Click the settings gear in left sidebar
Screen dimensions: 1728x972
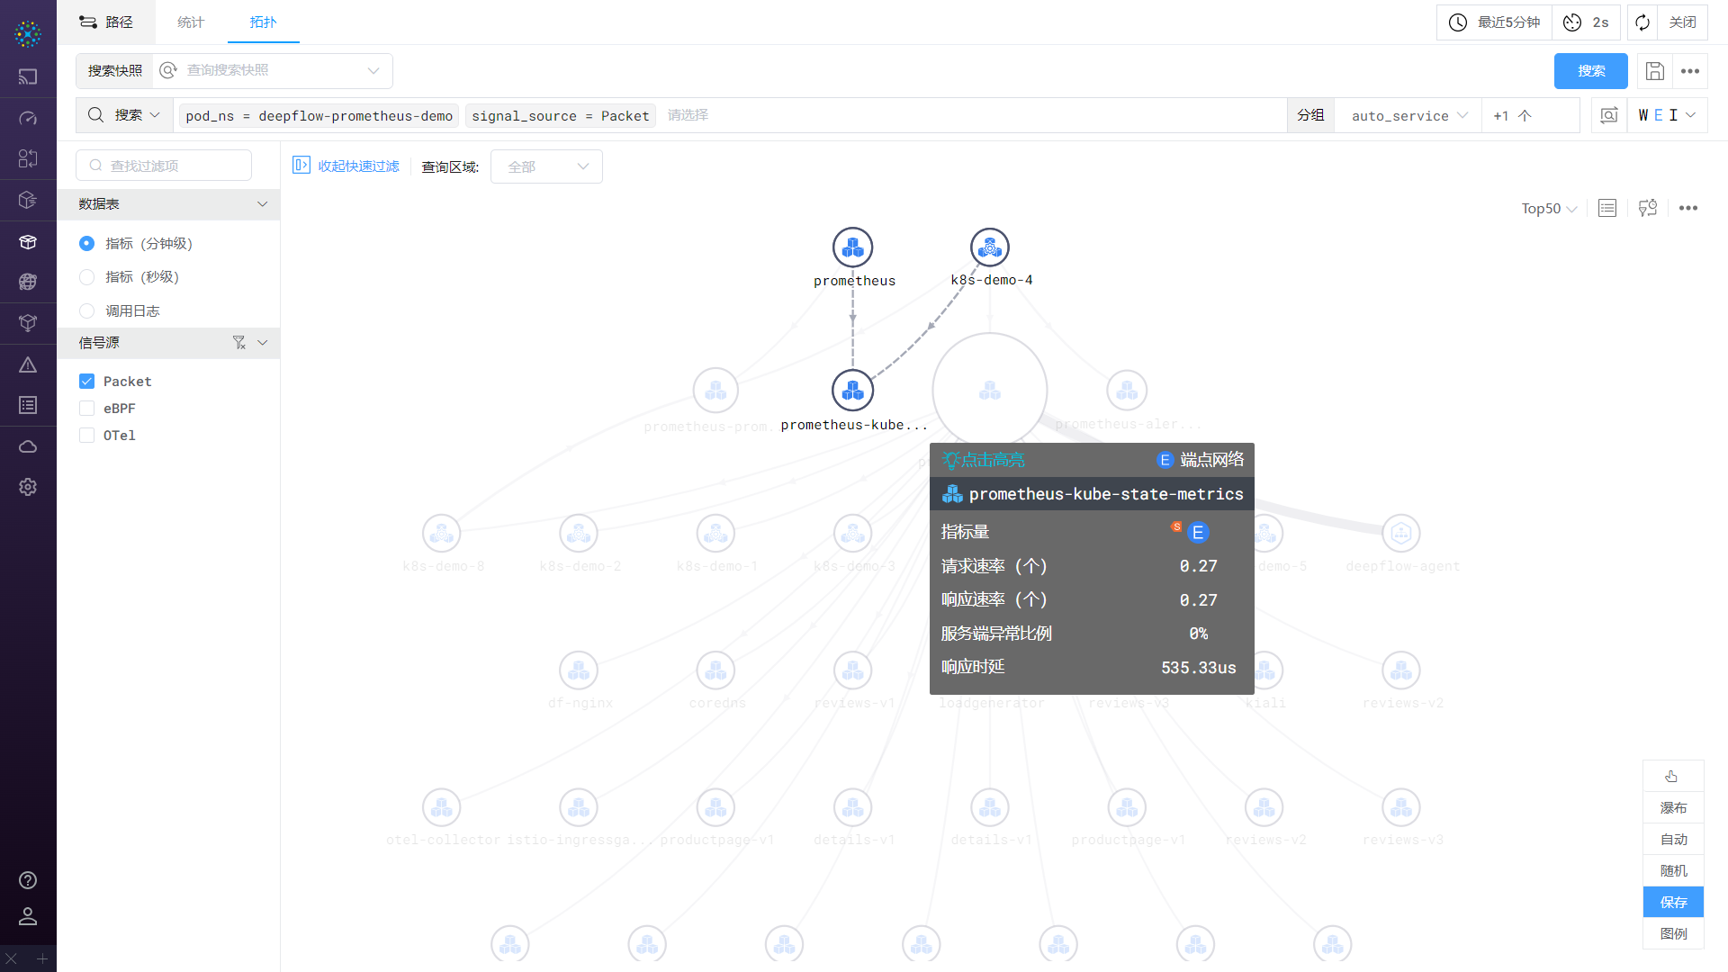point(28,487)
